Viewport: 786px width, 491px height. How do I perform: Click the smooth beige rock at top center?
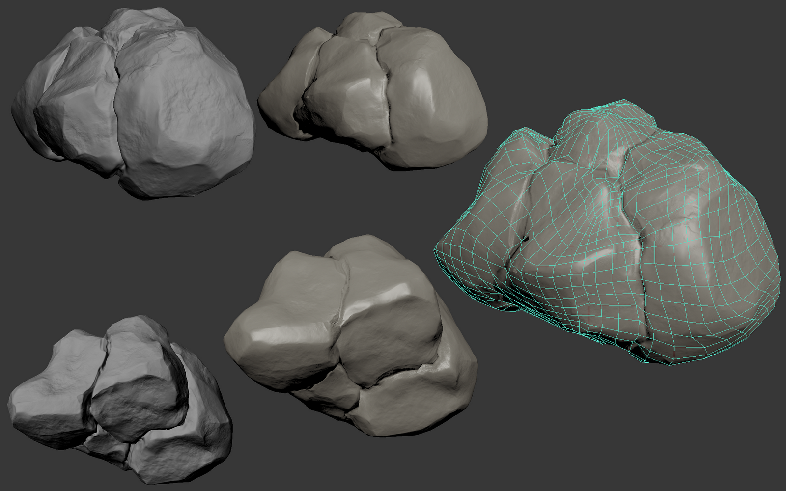(373, 91)
